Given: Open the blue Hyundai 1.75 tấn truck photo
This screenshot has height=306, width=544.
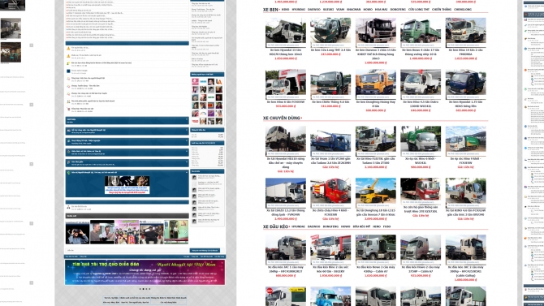Looking at the screenshot, I should [465, 84].
